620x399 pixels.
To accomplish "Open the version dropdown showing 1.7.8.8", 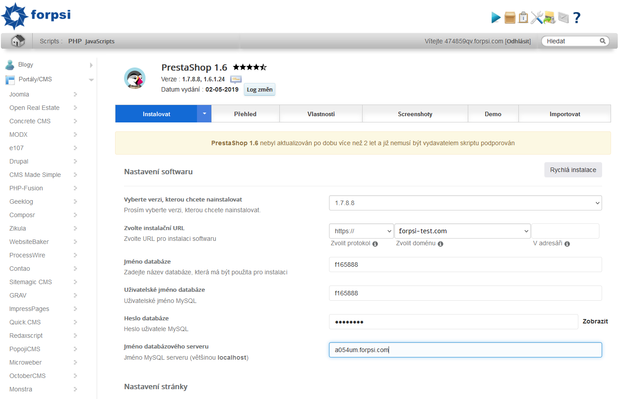I will (x=465, y=203).
